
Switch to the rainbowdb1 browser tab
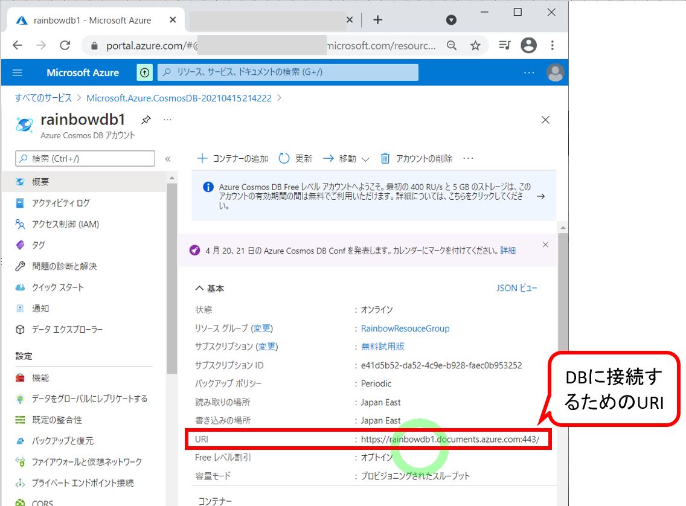point(96,20)
